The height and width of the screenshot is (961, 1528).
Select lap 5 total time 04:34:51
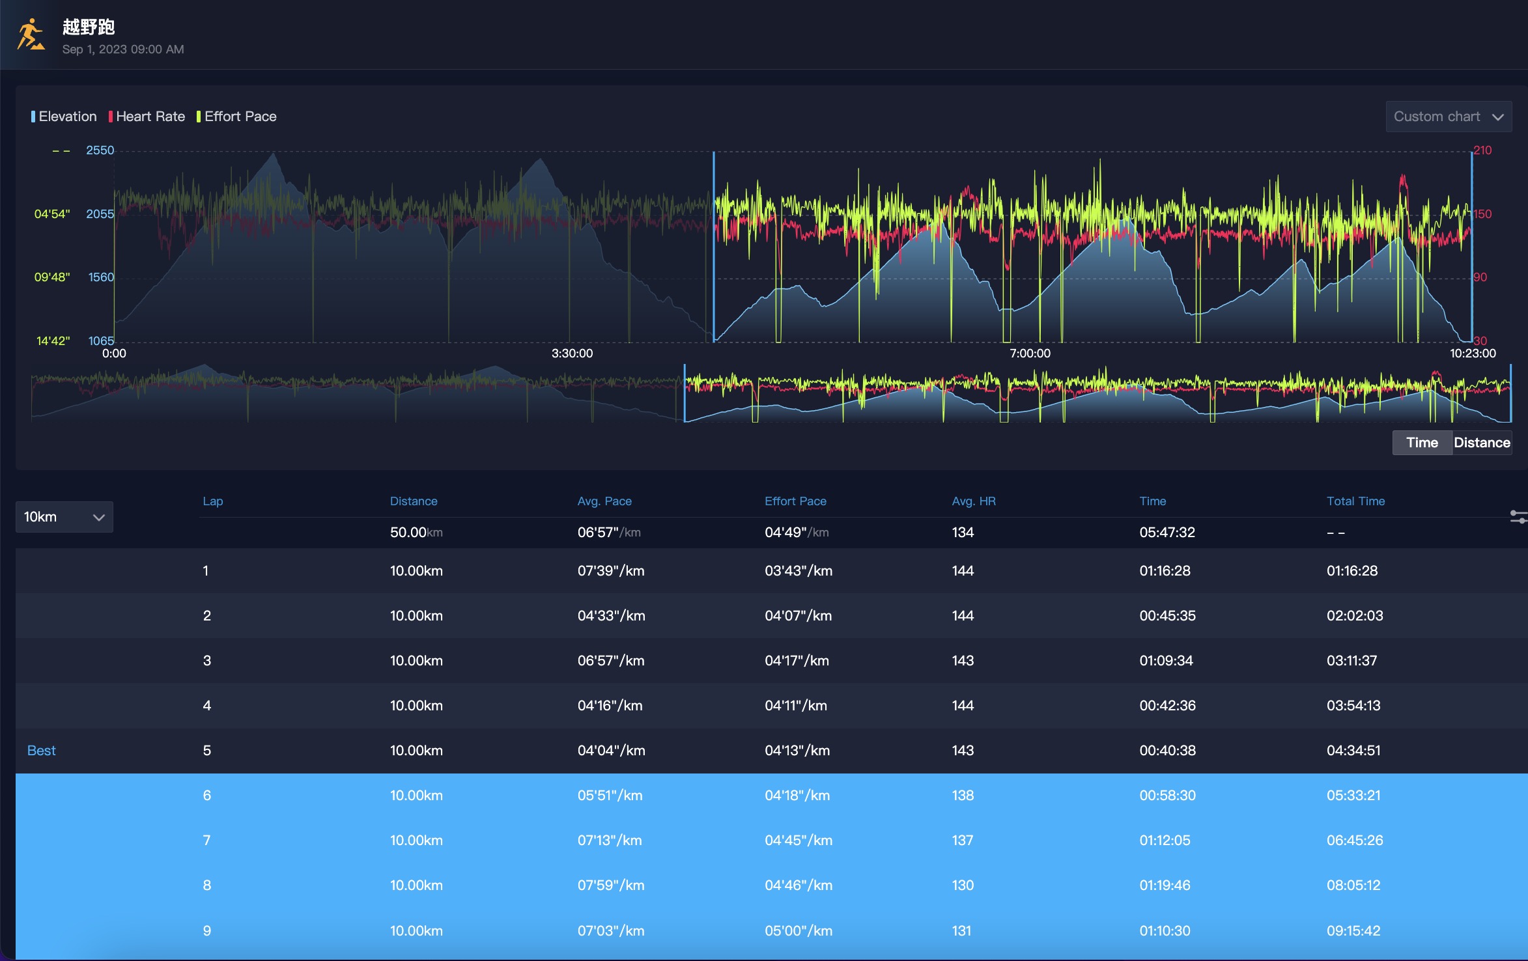pyautogui.click(x=1353, y=751)
